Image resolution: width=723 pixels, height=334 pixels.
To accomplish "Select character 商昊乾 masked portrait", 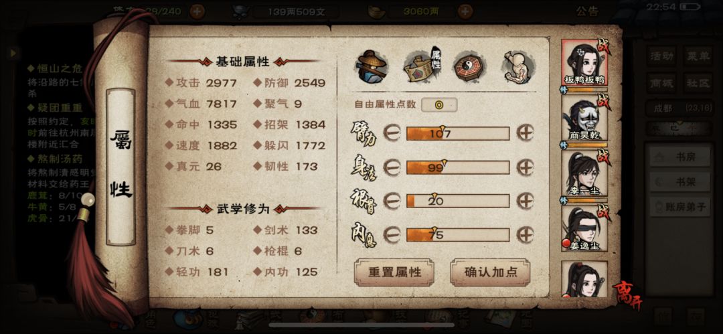I will [584, 118].
